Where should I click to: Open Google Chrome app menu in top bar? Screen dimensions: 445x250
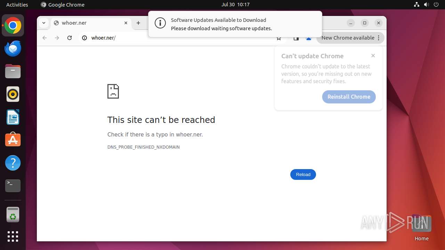click(x=63, y=5)
